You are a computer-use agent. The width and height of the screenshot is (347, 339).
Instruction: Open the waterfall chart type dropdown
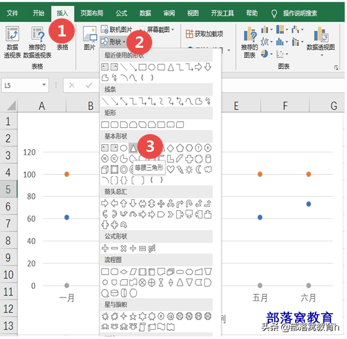[x=298, y=30]
